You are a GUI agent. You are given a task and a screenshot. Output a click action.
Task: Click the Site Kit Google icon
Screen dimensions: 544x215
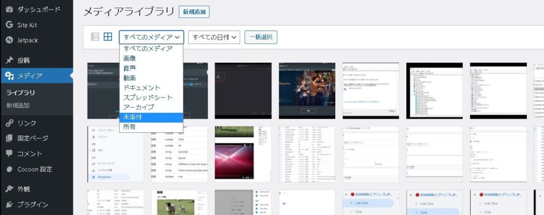pyautogui.click(x=9, y=25)
